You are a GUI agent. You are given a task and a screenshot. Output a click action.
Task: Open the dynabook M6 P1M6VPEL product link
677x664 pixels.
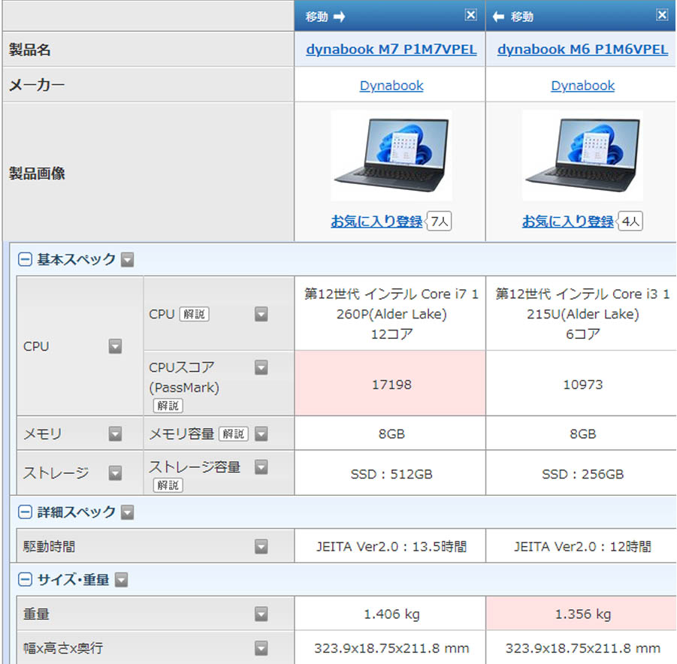point(582,50)
